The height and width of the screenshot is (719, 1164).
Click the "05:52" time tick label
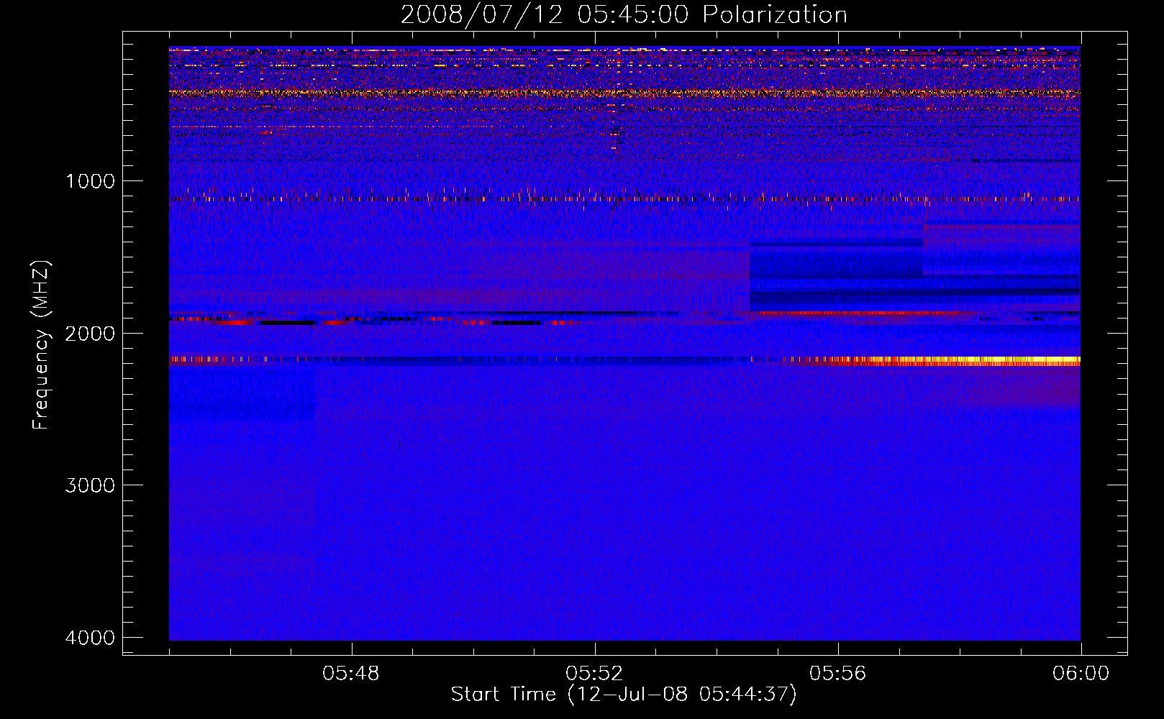(594, 674)
